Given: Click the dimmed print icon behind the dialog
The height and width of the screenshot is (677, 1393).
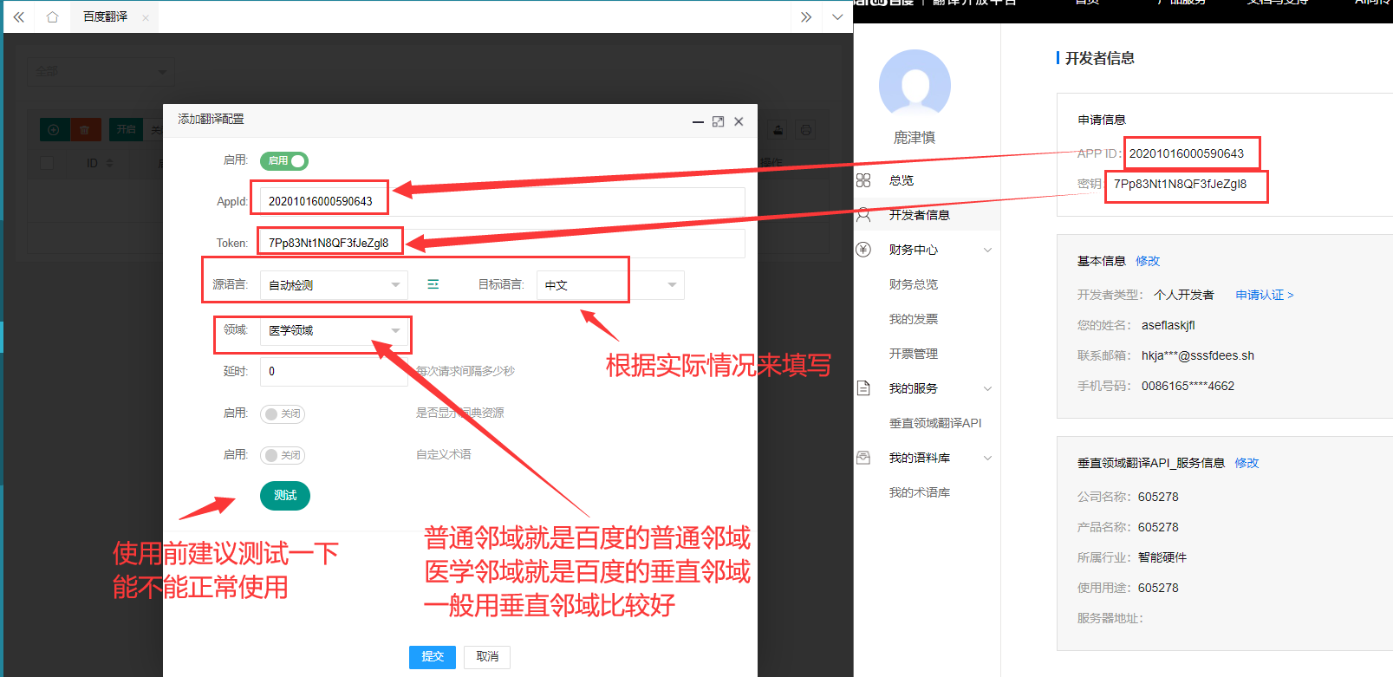Looking at the screenshot, I should pyautogui.click(x=806, y=130).
